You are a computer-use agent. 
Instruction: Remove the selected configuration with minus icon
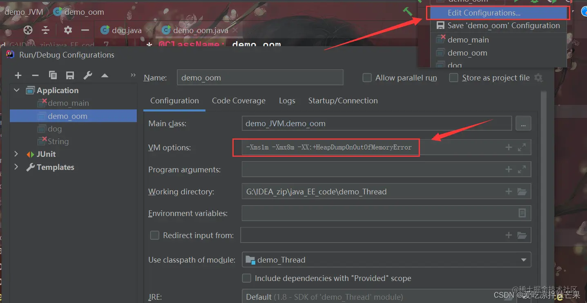[x=35, y=75]
